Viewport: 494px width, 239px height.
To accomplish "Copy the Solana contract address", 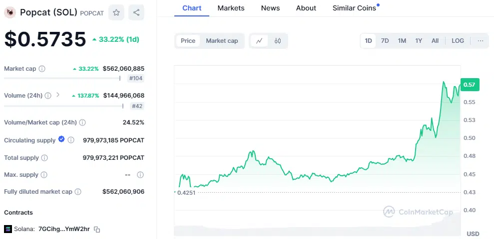I will click(97, 230).
